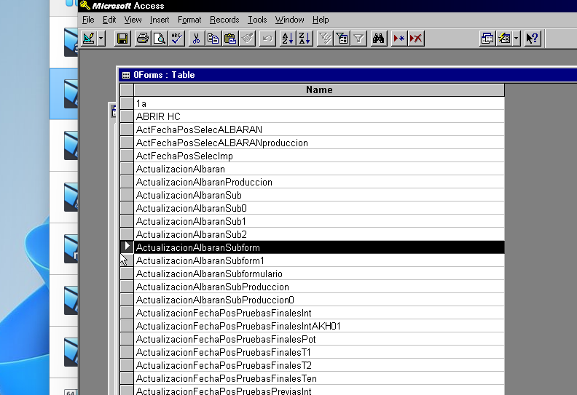The height and width of the screenshot is (395, 577).
Task: Open the View menu
Action: (133, 20)
